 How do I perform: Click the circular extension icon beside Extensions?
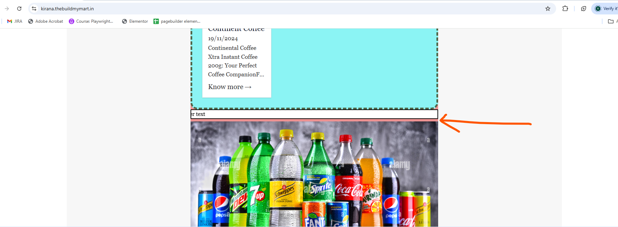(584, 9)
